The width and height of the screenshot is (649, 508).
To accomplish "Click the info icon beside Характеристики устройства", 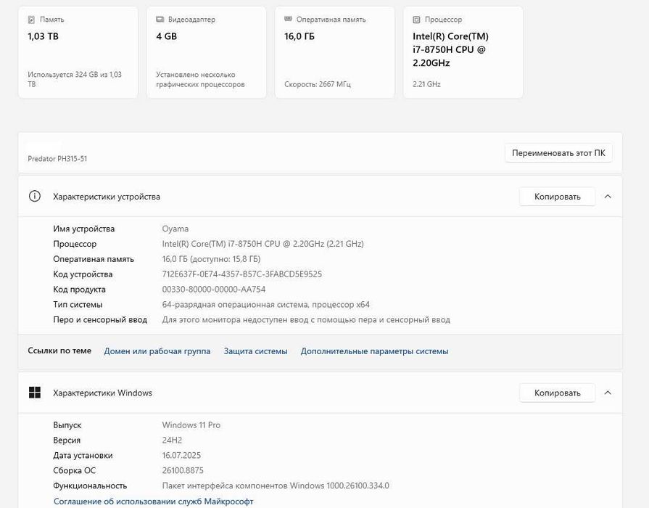I will (34, 196).
